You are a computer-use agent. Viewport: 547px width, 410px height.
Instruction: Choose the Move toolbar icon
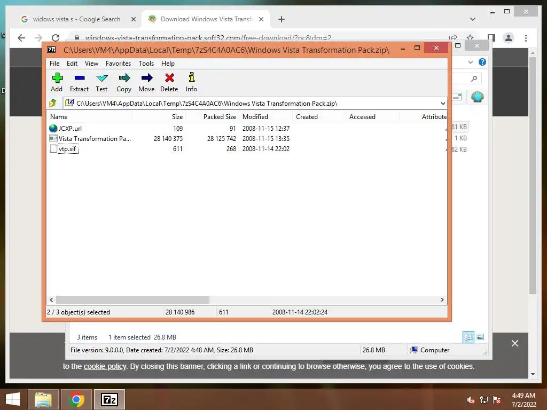tap(146, 78)
